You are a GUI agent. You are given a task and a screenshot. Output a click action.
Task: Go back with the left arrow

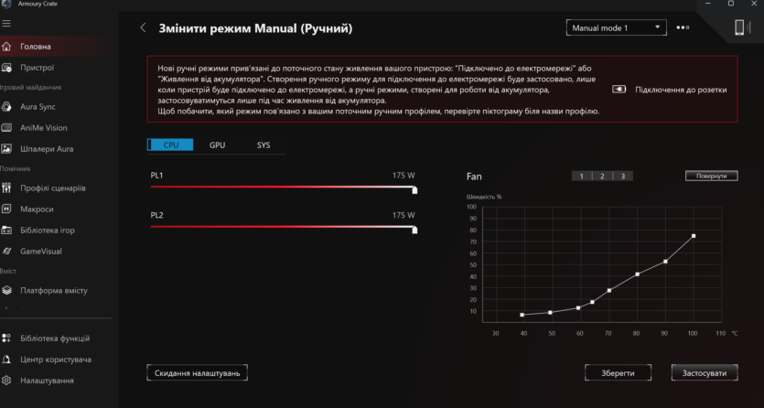tap(143, 27)
